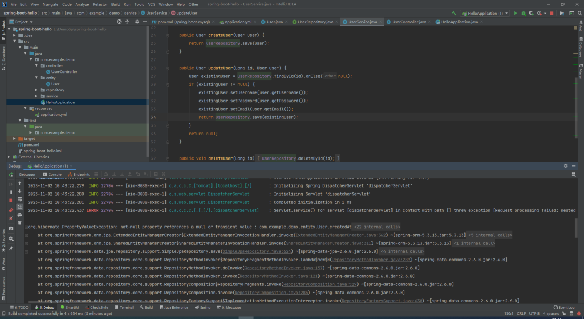The image size is (584, 319).
Task: Open the Debug tool window settings gear
Action: click(566, 166)
